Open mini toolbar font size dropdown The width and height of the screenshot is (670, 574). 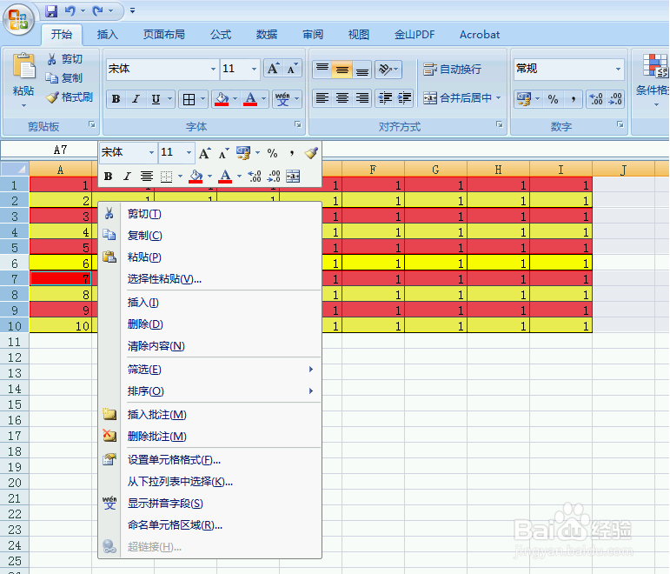189,152
